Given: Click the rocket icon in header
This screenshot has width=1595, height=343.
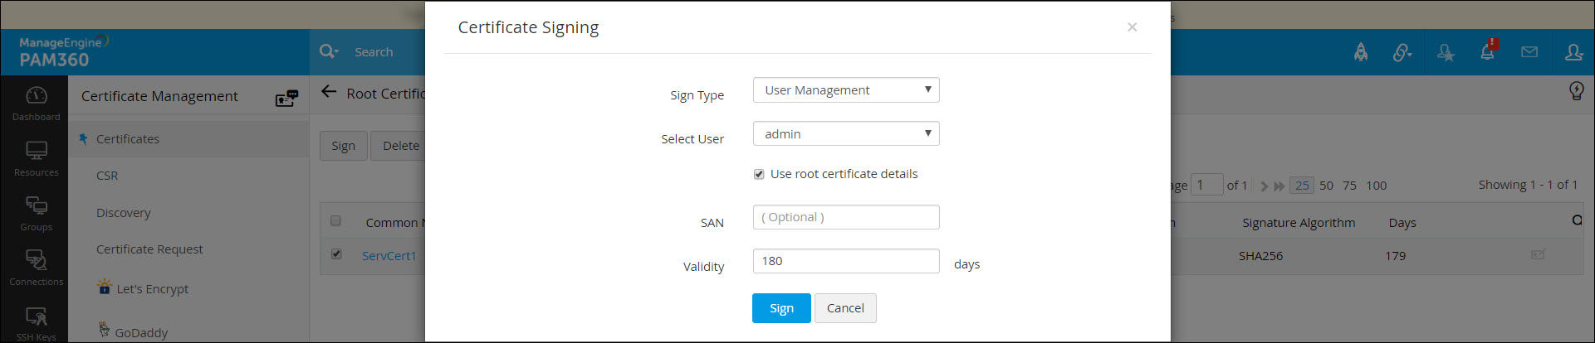Looking at the screenshot, I should pyautogui.click(x=1361, y=52).
